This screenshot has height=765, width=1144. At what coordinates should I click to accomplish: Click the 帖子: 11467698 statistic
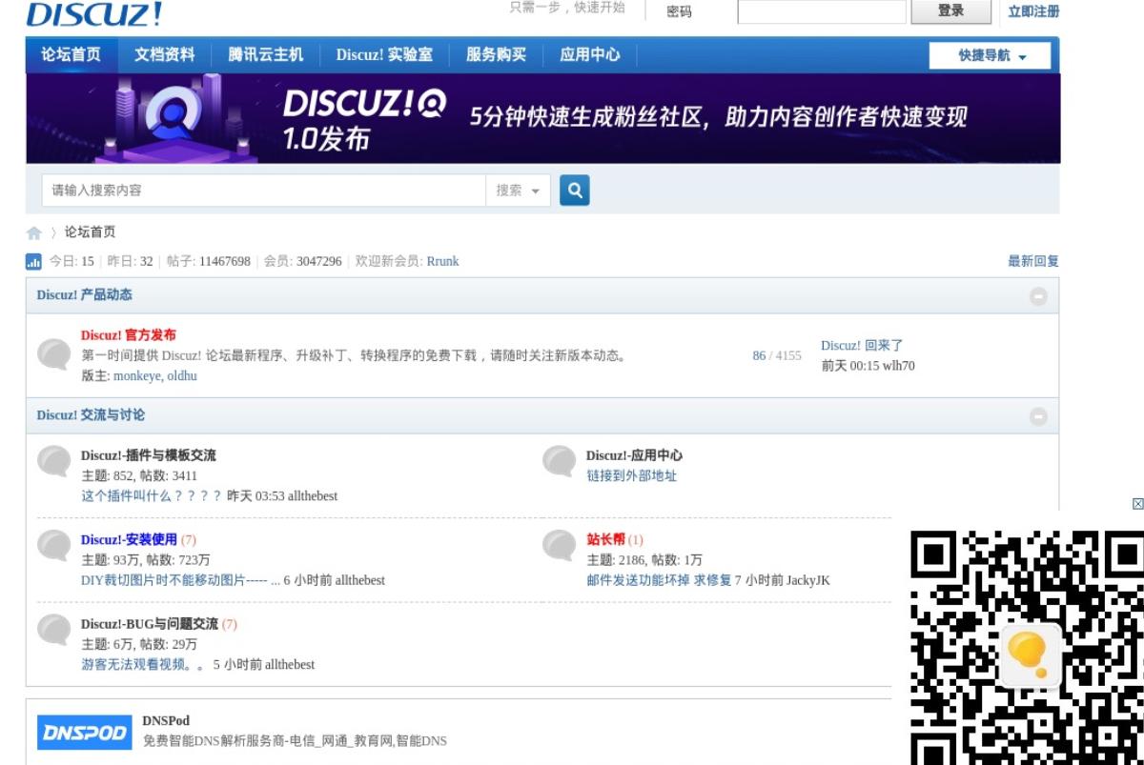pos(209,261)
